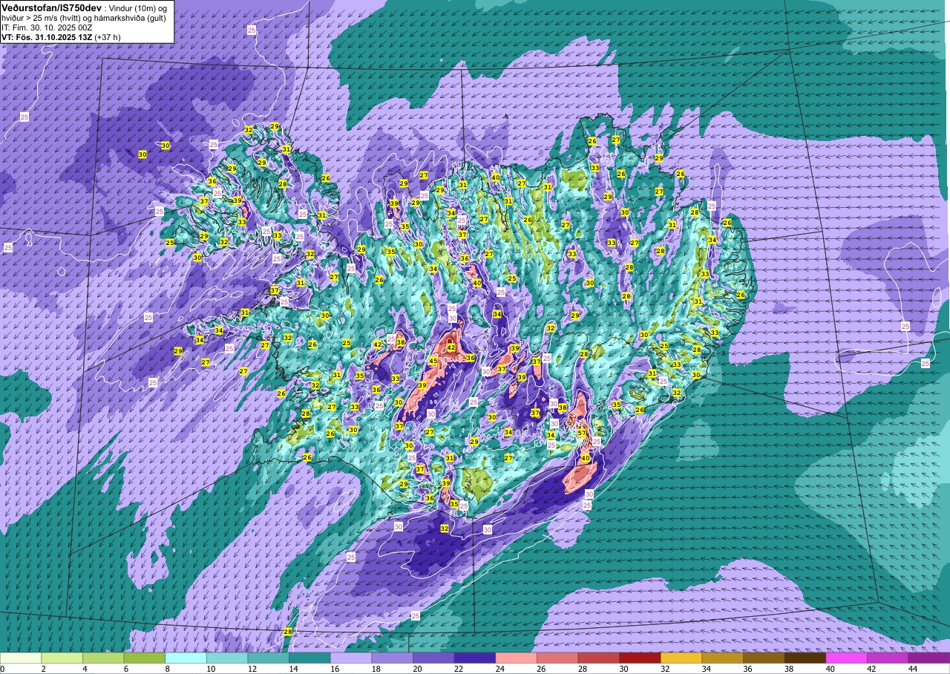
Task: Click the 6–8 m/s olive green legend swatch
Action: (x=145, y=658)
